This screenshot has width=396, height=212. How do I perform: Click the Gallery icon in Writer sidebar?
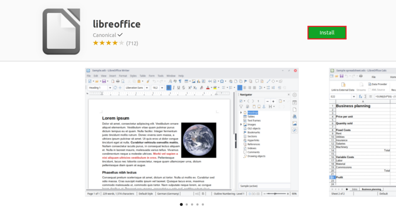click(295, 124)
